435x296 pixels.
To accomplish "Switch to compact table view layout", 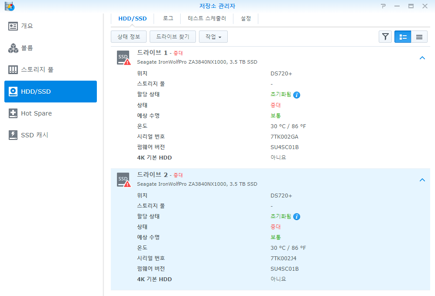I will pyautogui.click(x=419, y=37).
